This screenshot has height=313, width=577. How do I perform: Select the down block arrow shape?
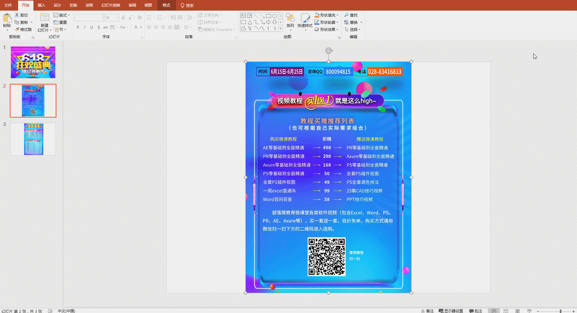tap(274, 22)
